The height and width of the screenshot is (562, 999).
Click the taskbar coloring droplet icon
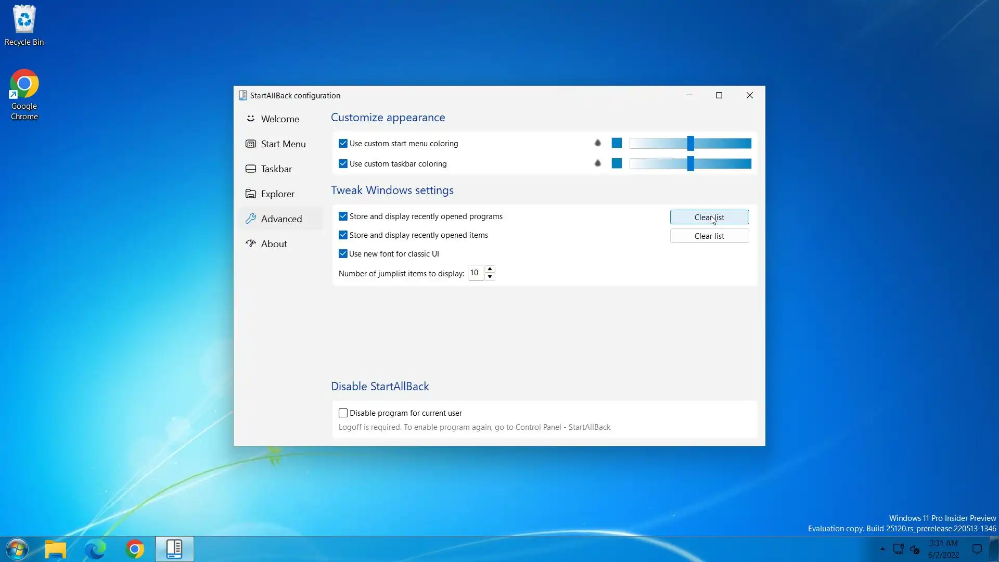click(597, 163)
